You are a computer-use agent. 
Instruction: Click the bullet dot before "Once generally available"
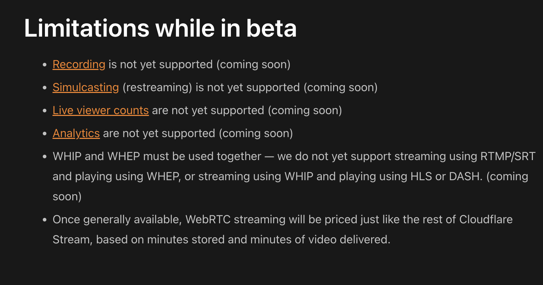45,219
